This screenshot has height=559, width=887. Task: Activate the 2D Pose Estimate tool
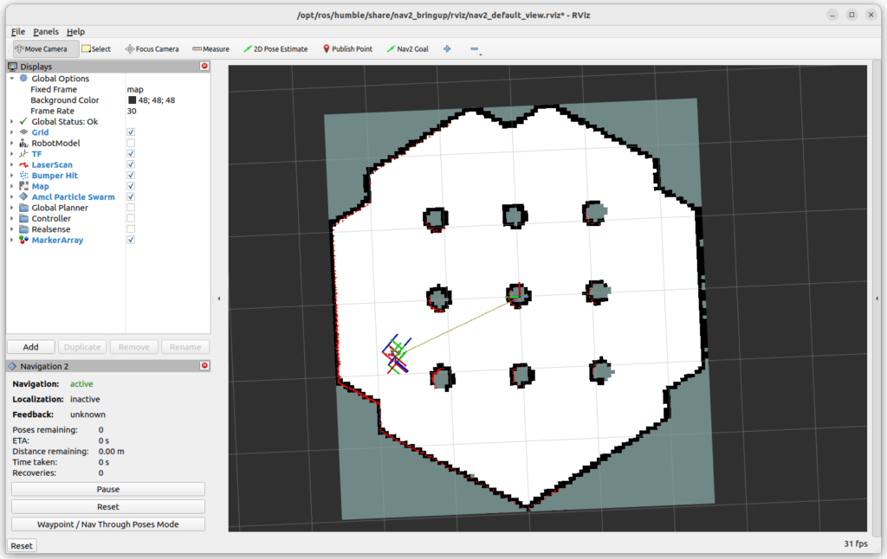coord(275,49)
